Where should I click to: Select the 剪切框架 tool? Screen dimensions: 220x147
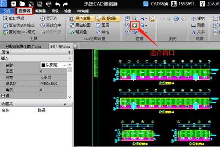pyautogui.click(x=14, y=18)
